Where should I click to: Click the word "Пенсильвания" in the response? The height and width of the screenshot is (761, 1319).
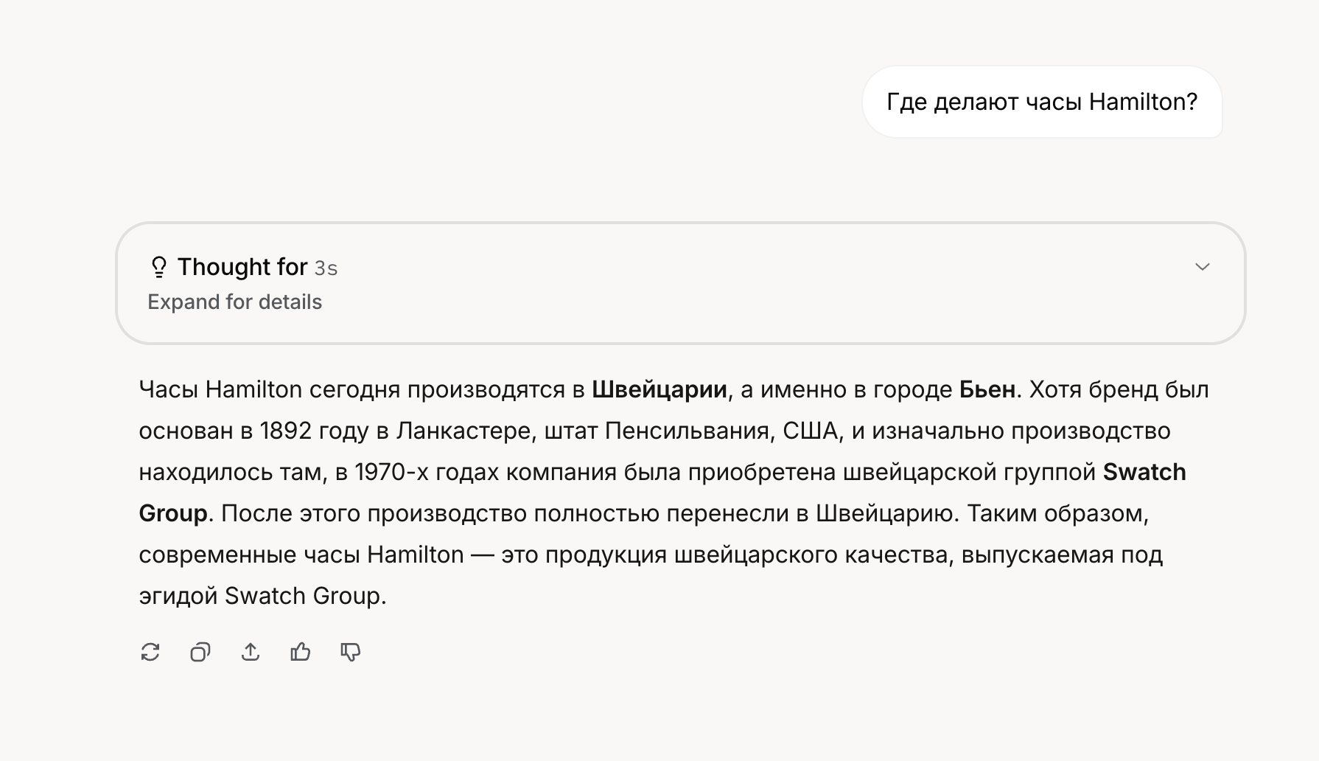689,431
